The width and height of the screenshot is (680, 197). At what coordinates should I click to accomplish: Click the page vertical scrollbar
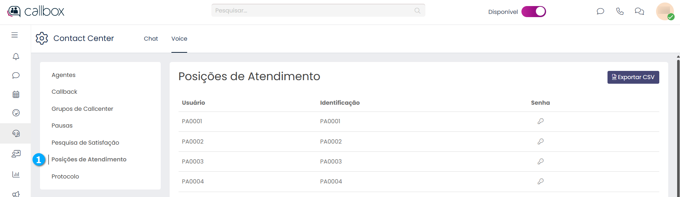[678, 125]
